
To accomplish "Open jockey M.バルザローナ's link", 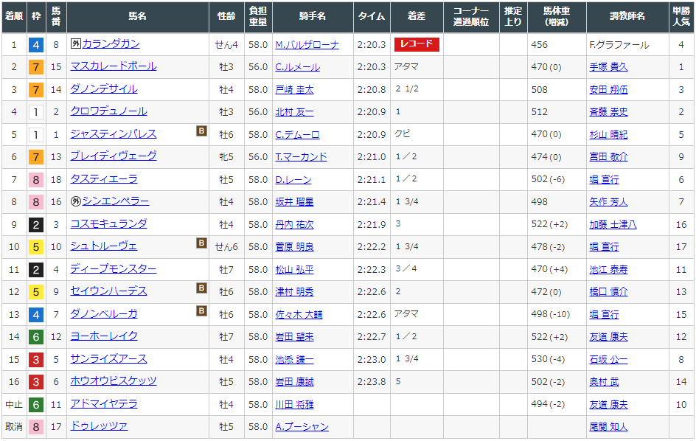I will tap(307, 45).
